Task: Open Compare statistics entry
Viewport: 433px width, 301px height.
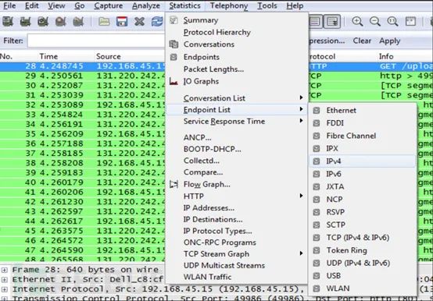Action: click(203, 172)
